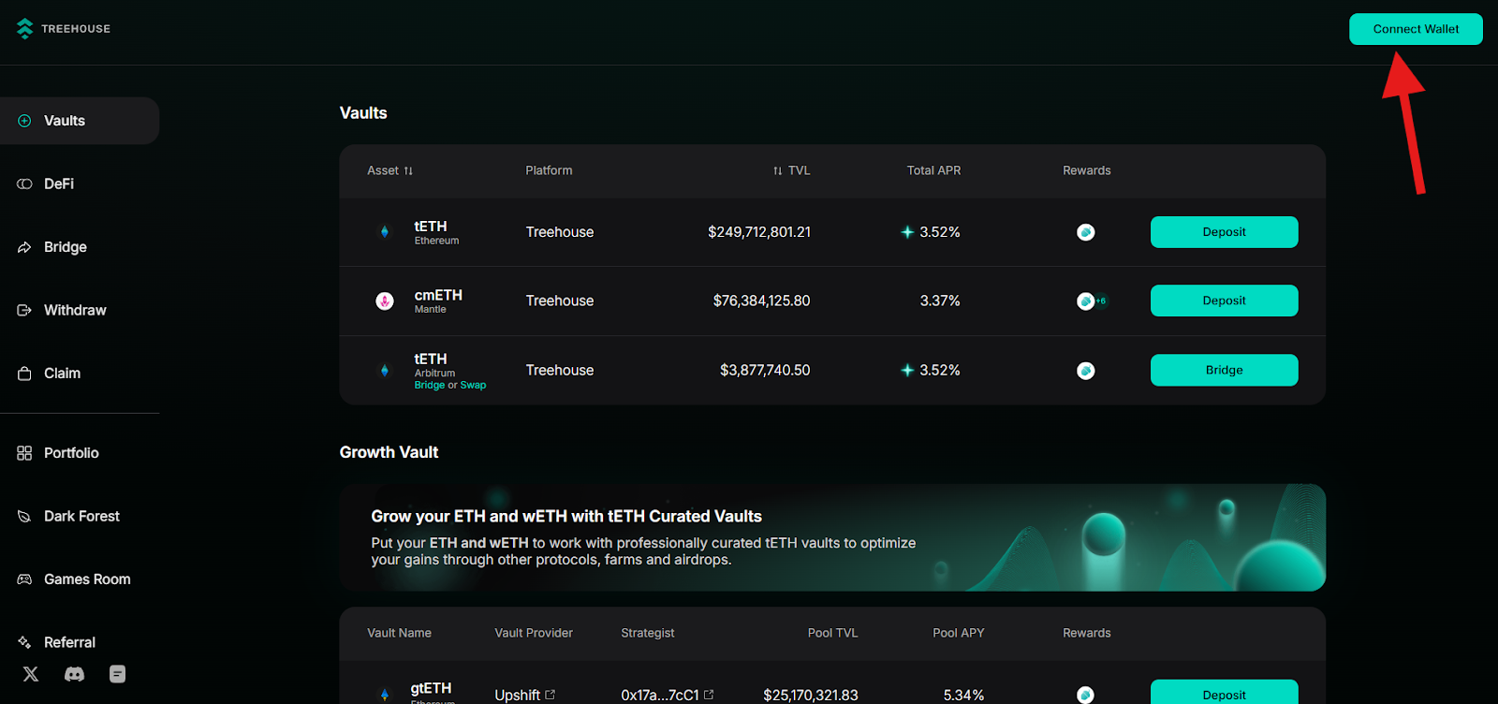Open Upshift external link icon
The width and height of the screenshot is (1498, 704).
551,695
